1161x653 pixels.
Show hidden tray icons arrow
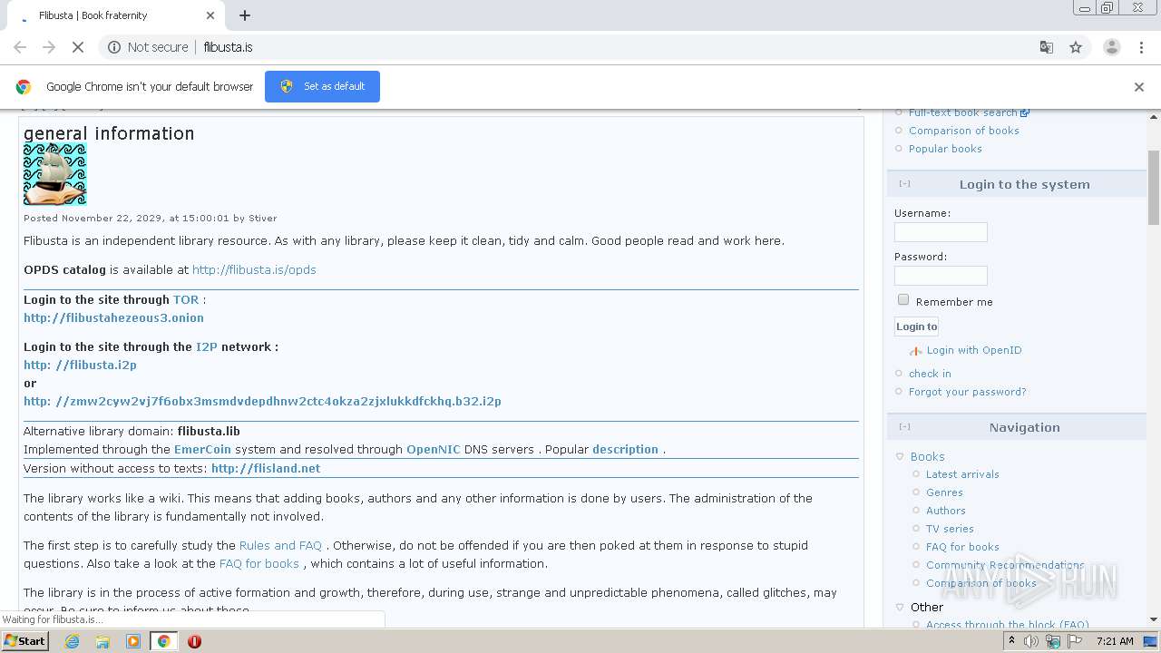pos(1012,641)
